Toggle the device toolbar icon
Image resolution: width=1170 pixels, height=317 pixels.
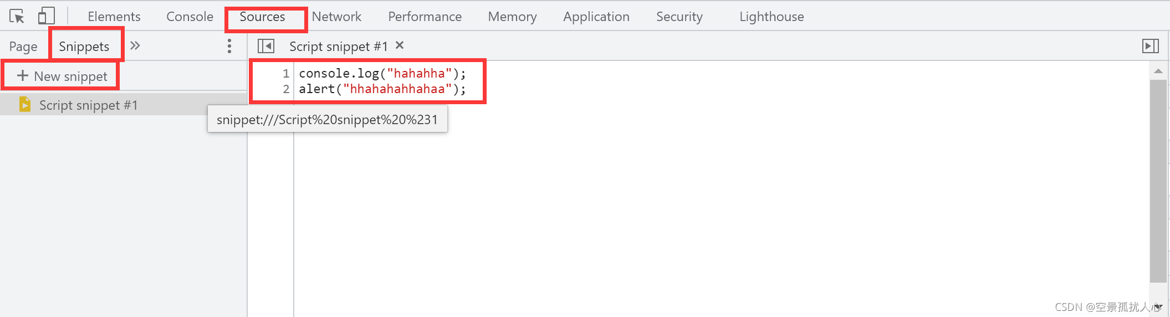(x=46, y=16)
